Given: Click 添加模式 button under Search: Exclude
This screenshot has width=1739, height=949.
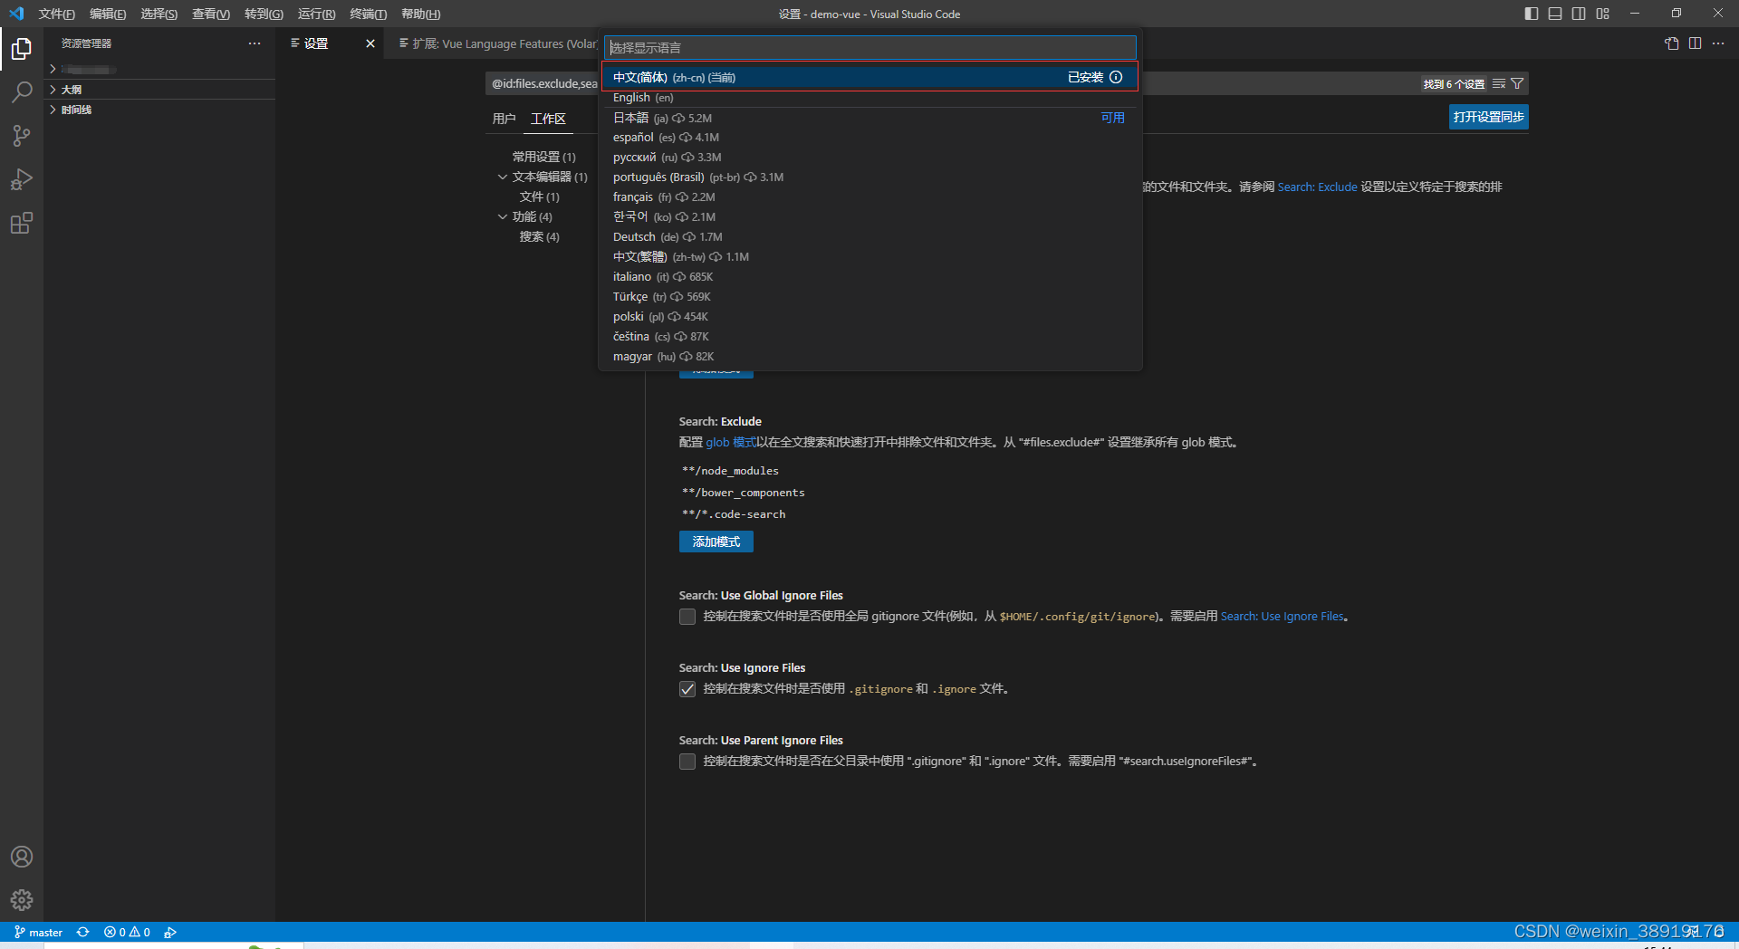Looking at the screenshot, I should coord(716,542).
